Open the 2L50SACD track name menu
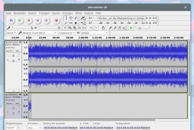Screen dimensions: 194x130 (14, 95)
